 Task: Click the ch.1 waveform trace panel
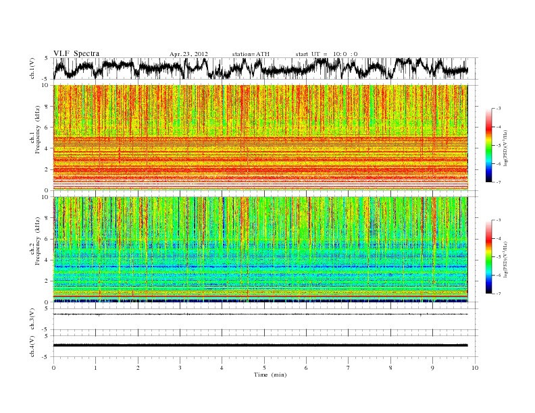pyautogui.click(x=265, y=68)
